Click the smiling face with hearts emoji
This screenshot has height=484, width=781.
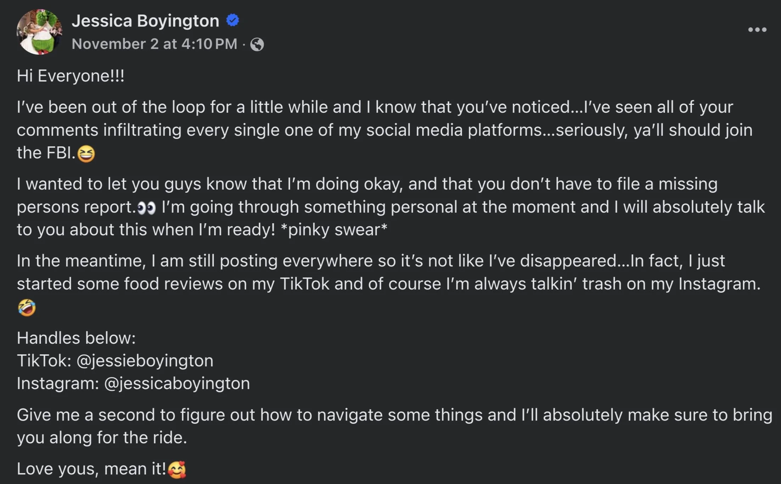tap(176, 470)
